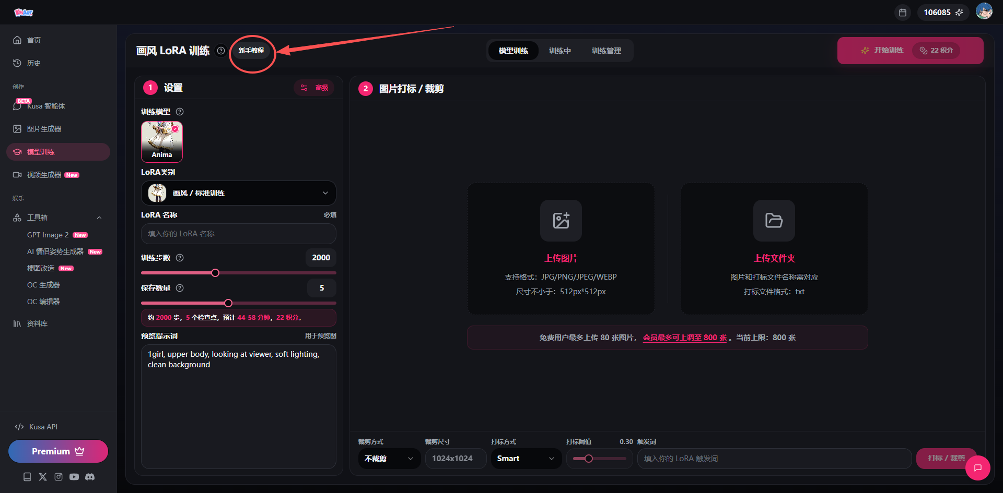Image resolution: width=1003 pixels, height=493 pixels.
Task: Open 资料库 in sidebar
Action: pyautogui.click(x=58, y=323)
